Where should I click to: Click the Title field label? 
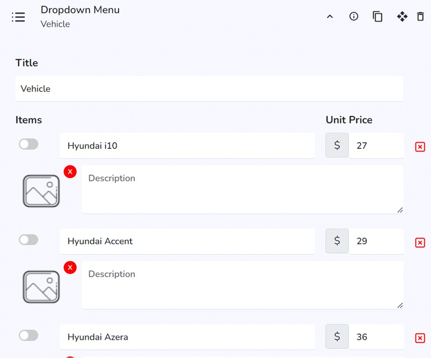pyautogui.click(x=27, y=63)
